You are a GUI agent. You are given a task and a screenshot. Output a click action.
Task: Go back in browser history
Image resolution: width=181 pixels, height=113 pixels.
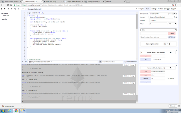point(2,5)
